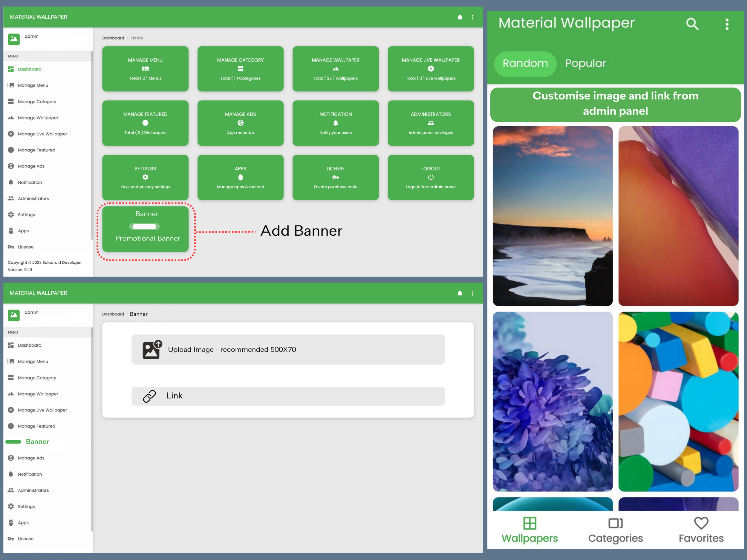Click the chain link icon beside Link field
747x560 pixels.
click(149, 396)
